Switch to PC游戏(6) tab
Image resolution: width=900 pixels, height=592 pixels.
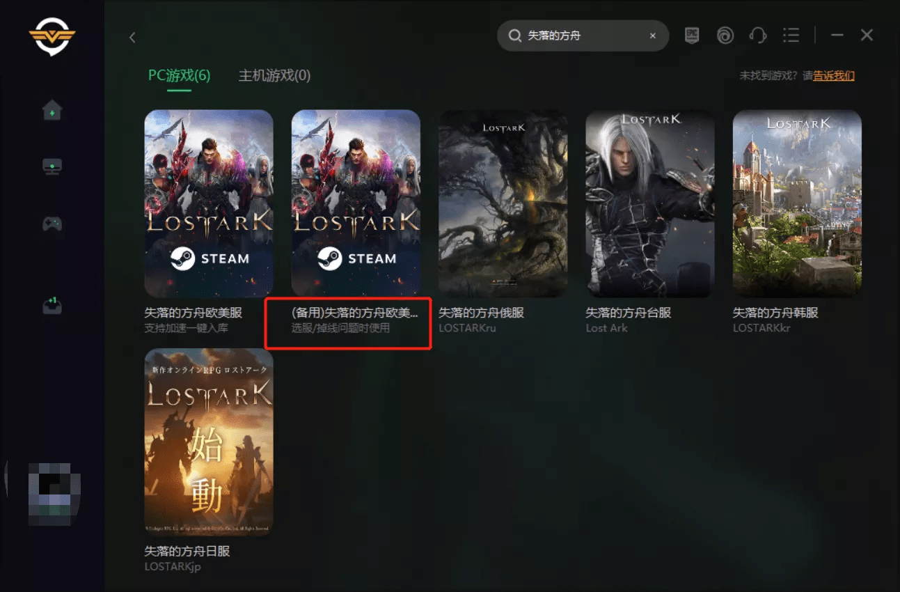179,75
